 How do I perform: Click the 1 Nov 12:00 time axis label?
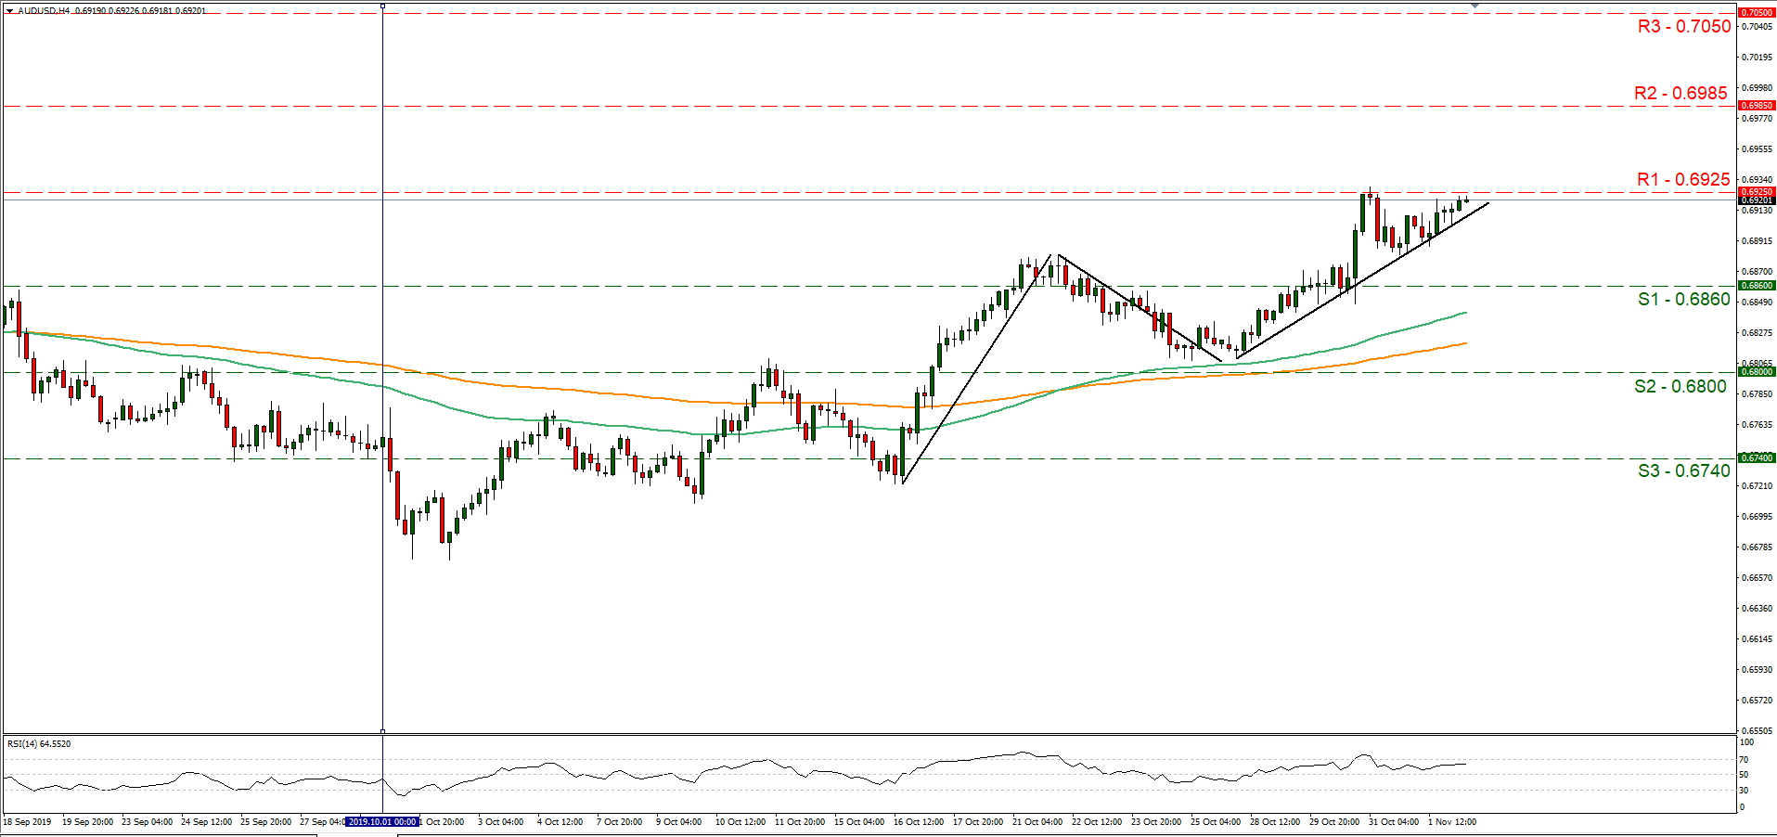point(1452,822)
